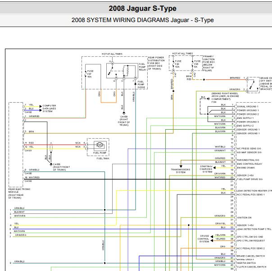Image resolution: width=272 pixels, height=271 pixels.
Task: Click the 'EMS SUPPLY 1' pin label
Action: coord(245,118)
